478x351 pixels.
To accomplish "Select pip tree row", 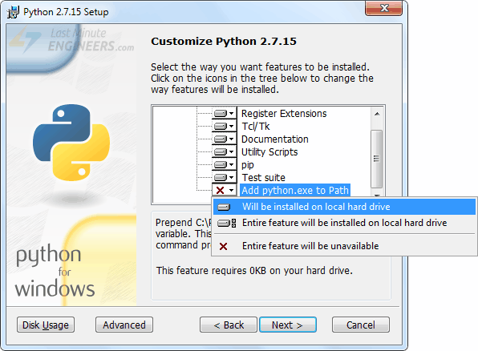I will coord(248,165).
